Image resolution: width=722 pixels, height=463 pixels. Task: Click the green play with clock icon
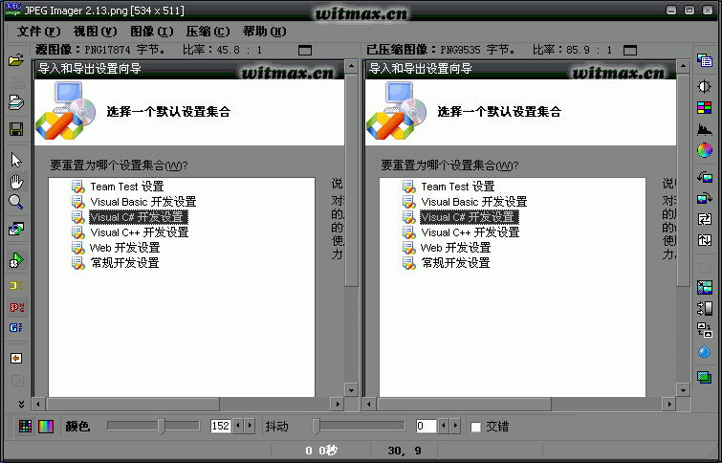coord(16,260)
